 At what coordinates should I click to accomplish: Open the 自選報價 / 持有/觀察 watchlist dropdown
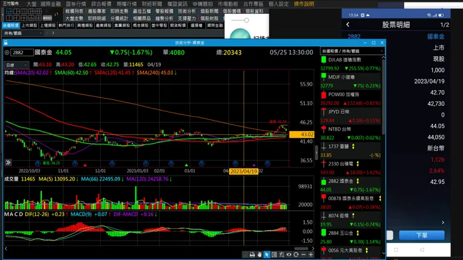352,51
